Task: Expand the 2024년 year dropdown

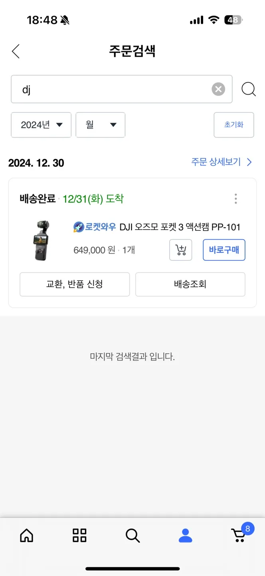Action: click(41, 125)
